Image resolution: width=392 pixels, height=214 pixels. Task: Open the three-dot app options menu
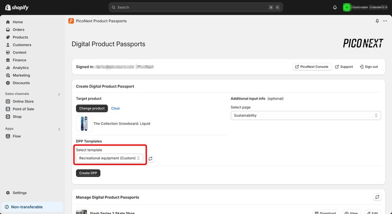pos(385,21)
